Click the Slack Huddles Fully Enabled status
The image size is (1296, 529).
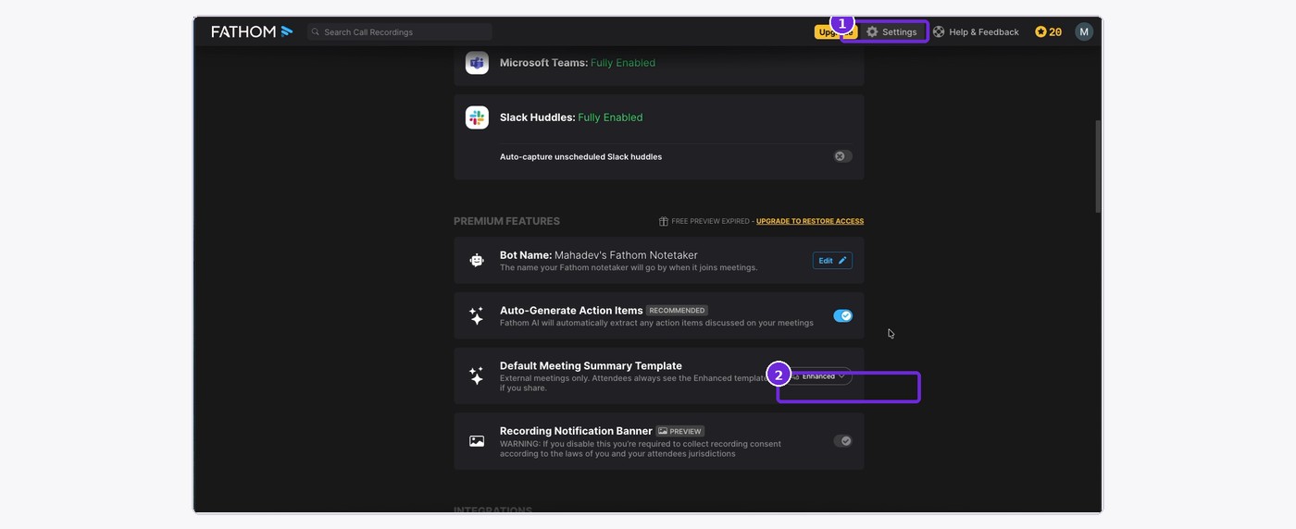tap(610, 117)
